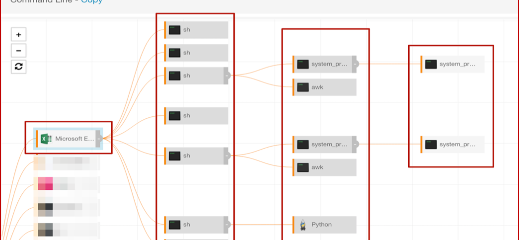
Task: Click the blurred node with the pink icon
Action: pyautogui.click(x=67, y=183)
